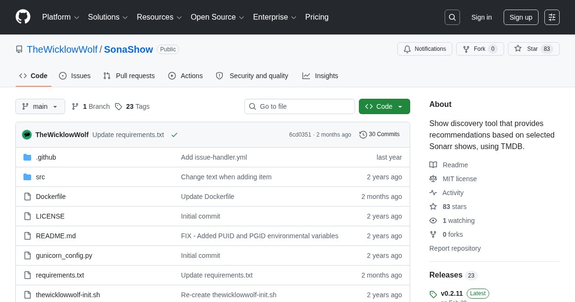Click the green commit status checkmark

[x=174, y=135]
